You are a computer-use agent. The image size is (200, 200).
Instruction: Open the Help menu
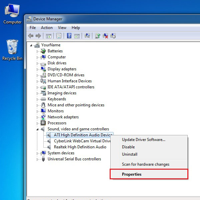(x=76, y=28)
